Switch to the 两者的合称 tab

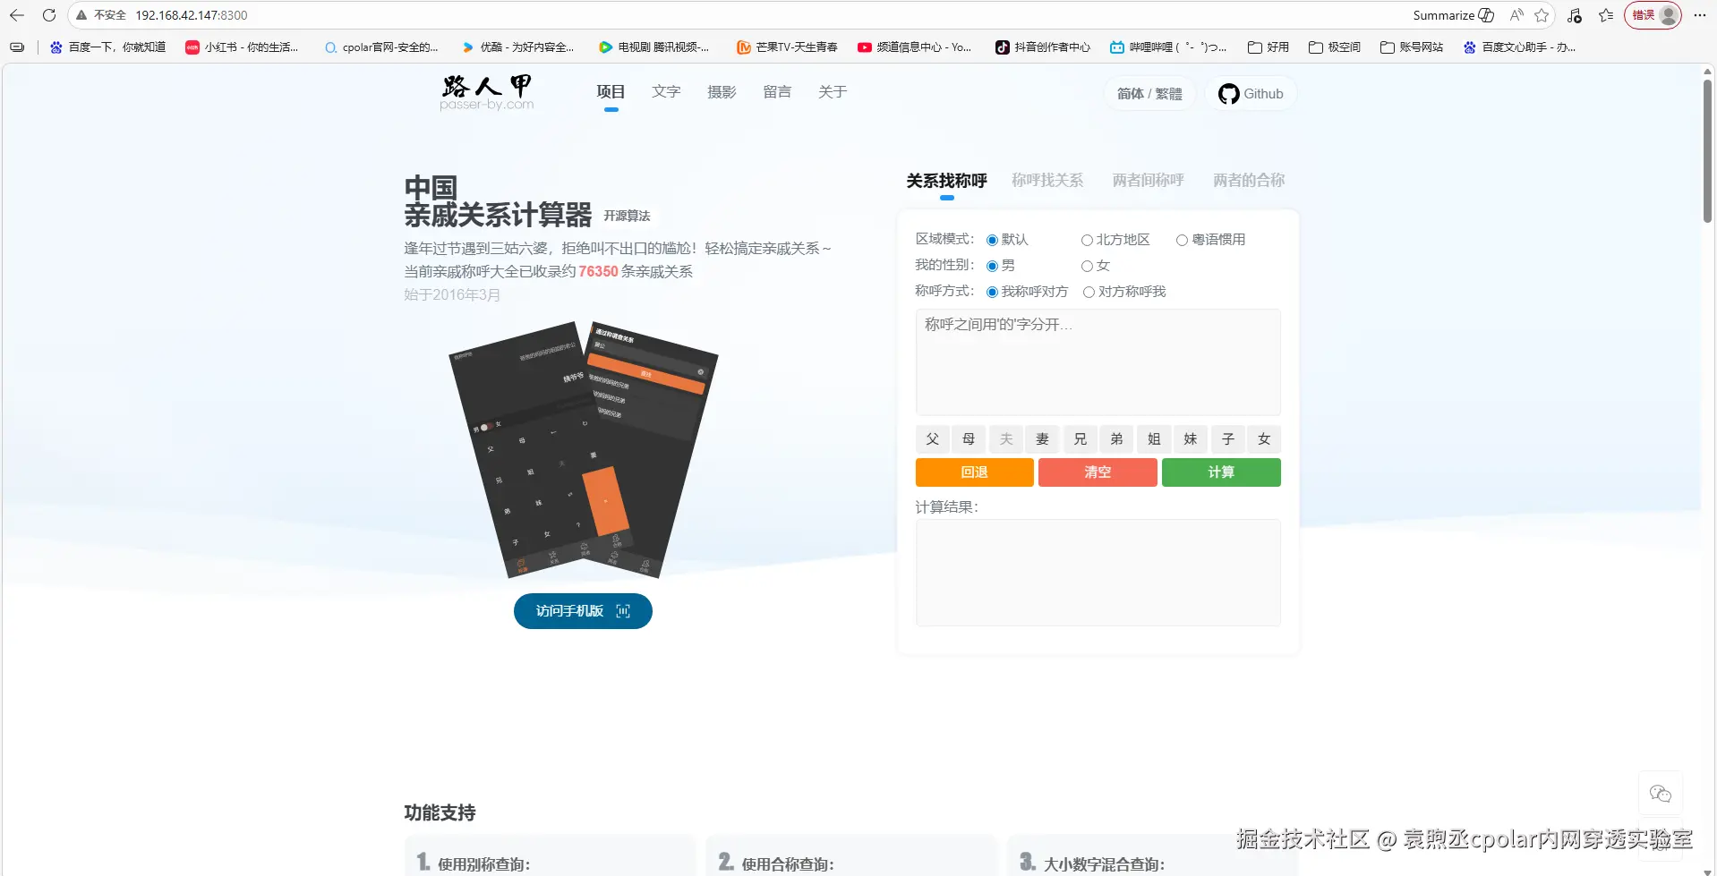[1249, 181]
